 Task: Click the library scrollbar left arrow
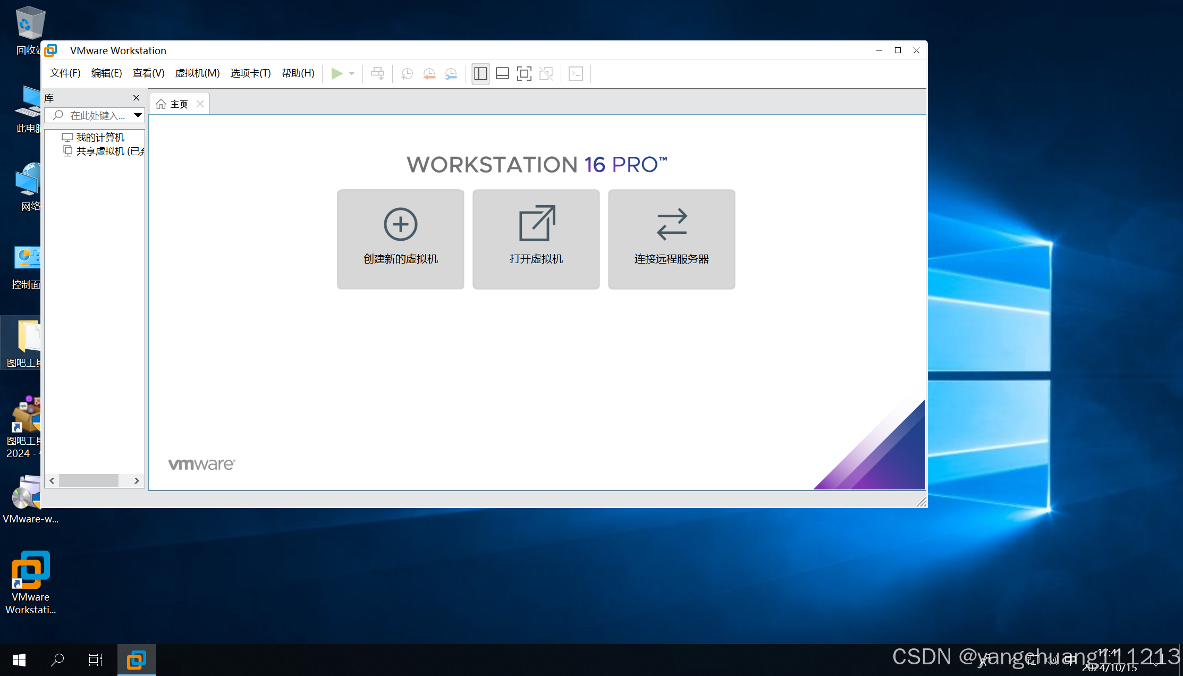52,480
